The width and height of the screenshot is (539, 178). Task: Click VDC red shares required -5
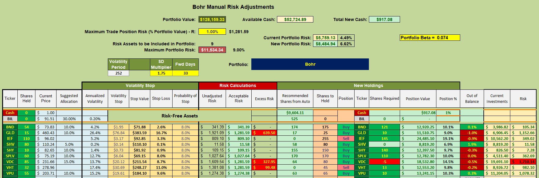[x=384, y=162]
